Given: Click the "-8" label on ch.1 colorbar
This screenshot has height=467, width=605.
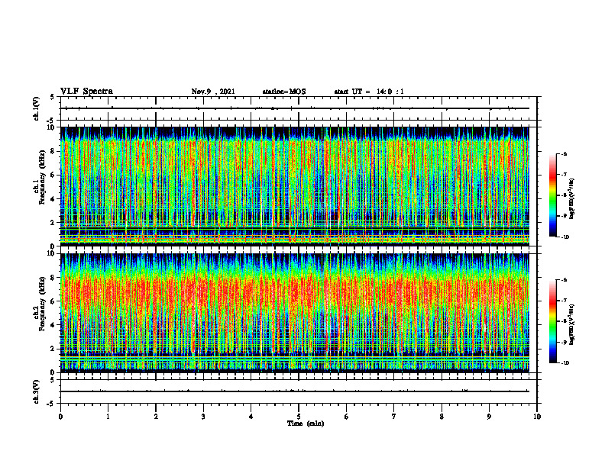Looking at the screenshot, I should coord(564,196).
